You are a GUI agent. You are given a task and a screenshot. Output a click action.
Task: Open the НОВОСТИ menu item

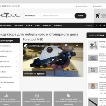click(47, 25)
